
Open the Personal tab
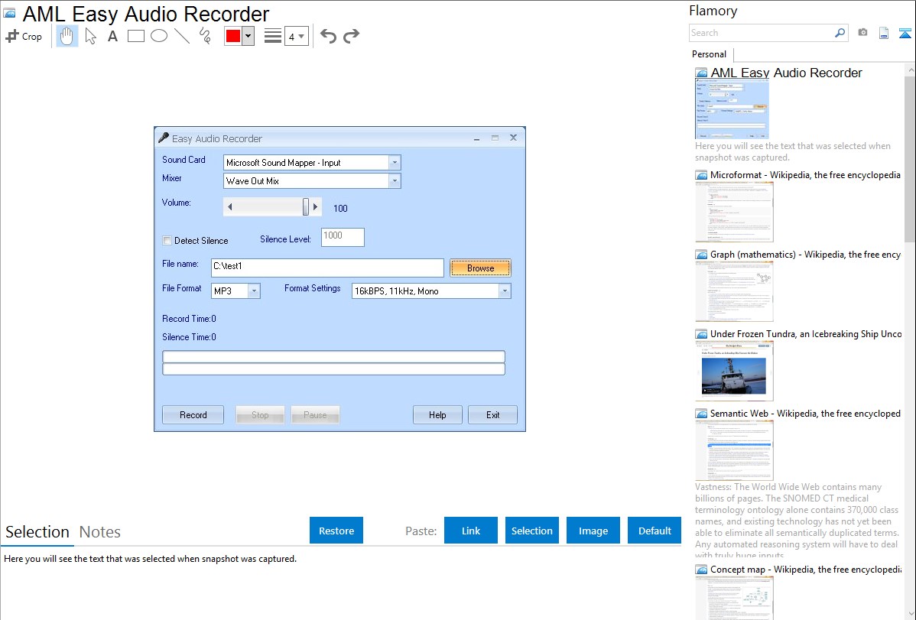click(710, 54)
